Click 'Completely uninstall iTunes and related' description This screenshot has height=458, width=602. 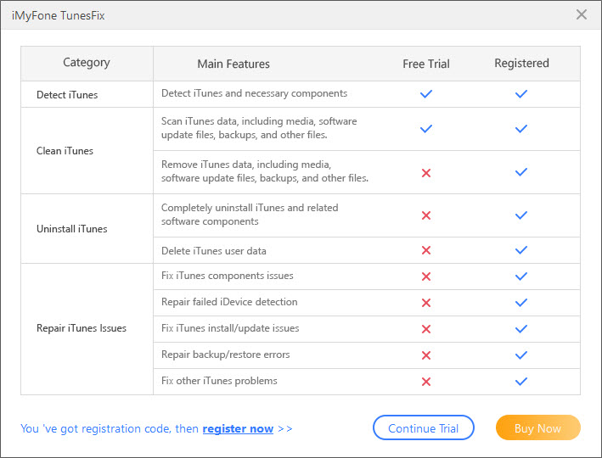point(250,215)
